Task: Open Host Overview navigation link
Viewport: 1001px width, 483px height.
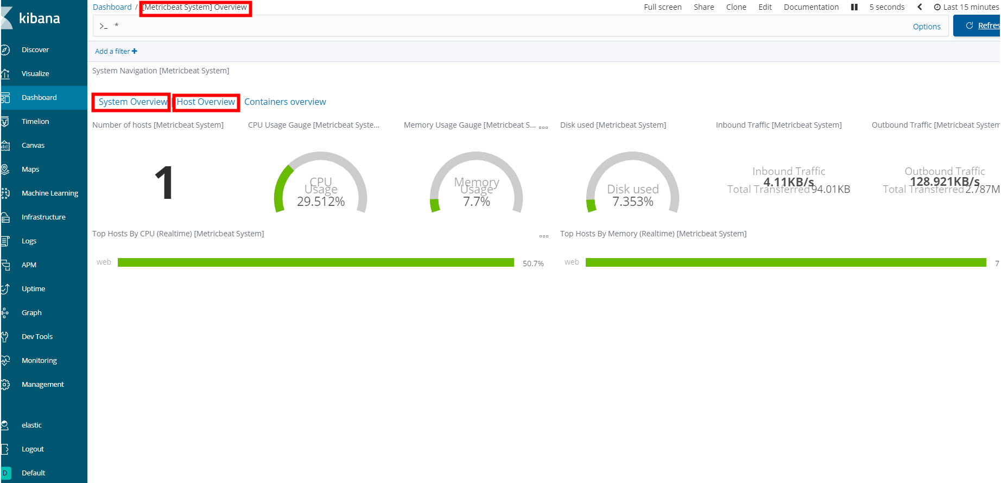Action: [206, 102]
